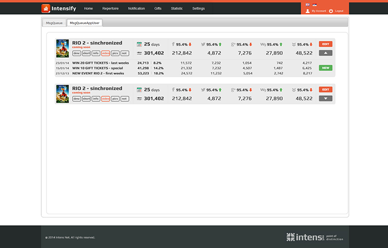Toggle the 'desc' tag in first card
The width and height of the screenshot is (388, 248).
pos(77,53)
